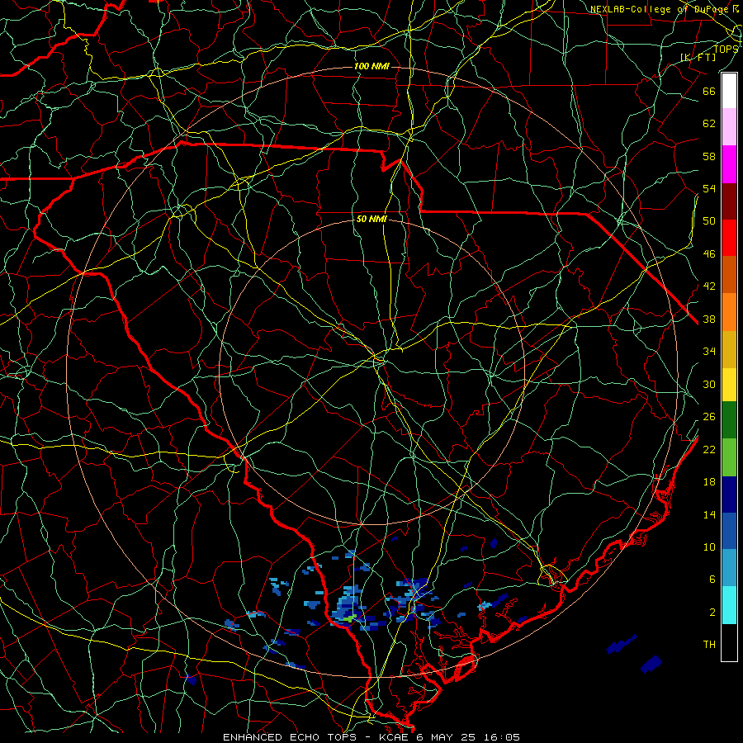Click the 16:05 timestamp in footer
The image size is (743, 743).
pyautogui.click(x=502, y=737)
